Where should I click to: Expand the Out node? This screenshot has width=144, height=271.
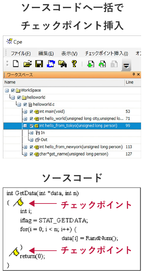tap(31, 140)
